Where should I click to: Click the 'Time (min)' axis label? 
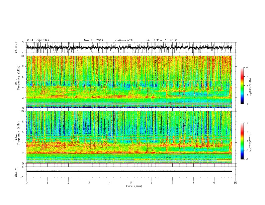(134, 186)
